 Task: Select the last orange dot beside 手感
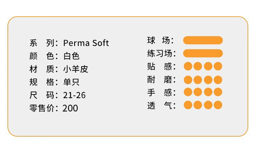(x=218, y=92)
